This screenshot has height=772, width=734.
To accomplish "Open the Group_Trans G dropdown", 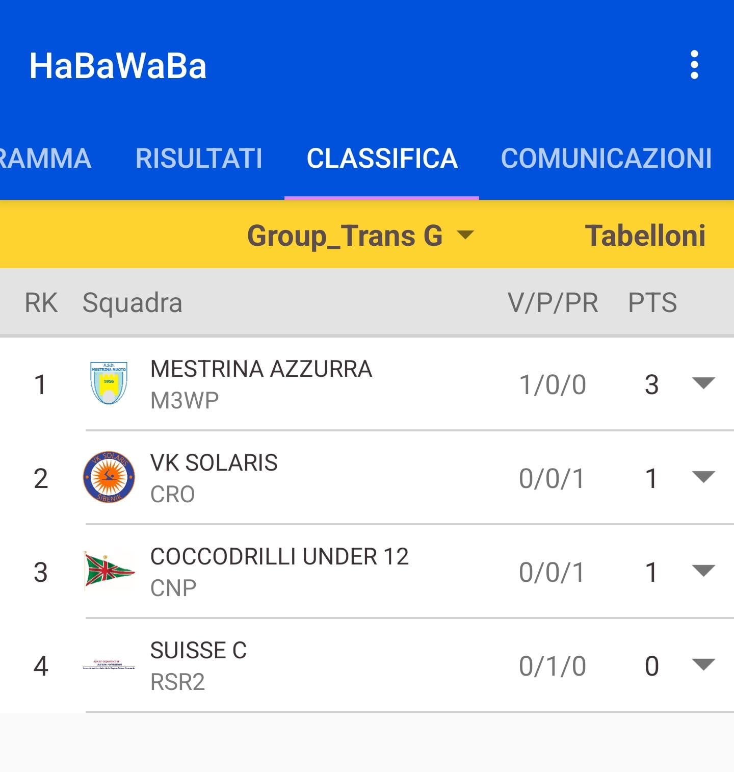I will point(360,236).
